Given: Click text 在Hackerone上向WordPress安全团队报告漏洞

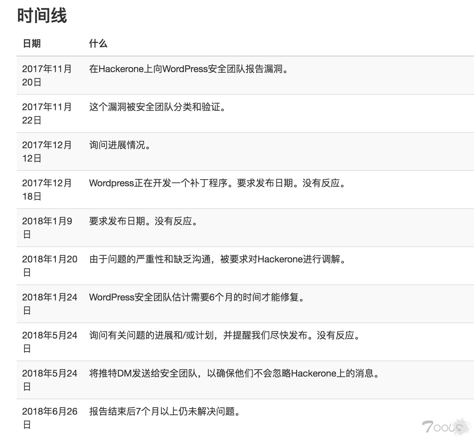Looking at the screenshot, I should click(x=186, y=69).
